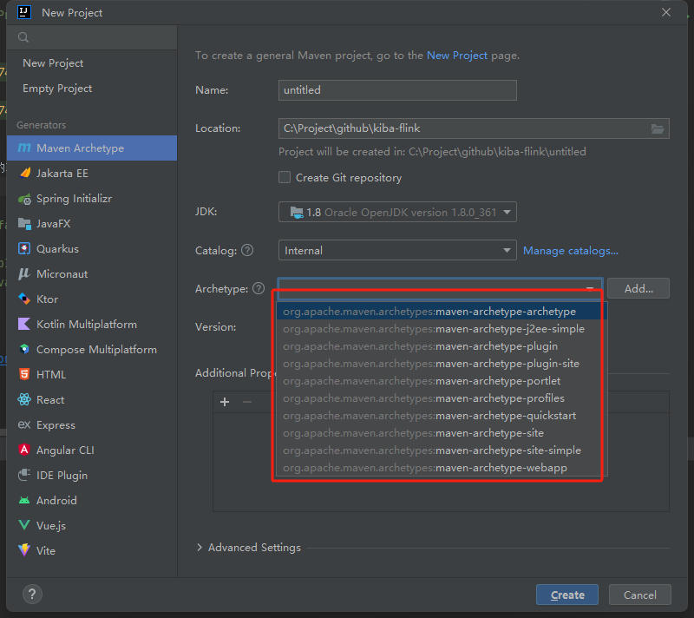Click the Ktor generator icon
The width and height of the screenshot is (694, 618).
point(24,299)
